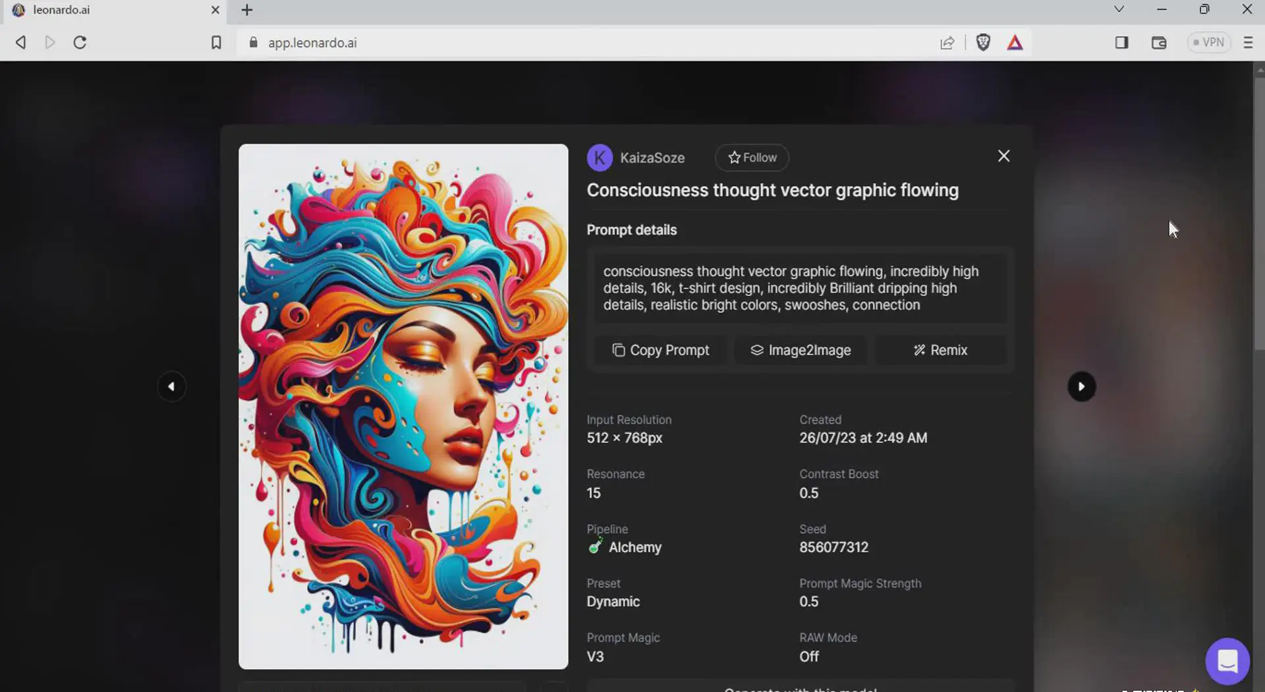Click the KaizaSoze user avatar
This screenshot has height=692, width=1265.
click(600, 158)
